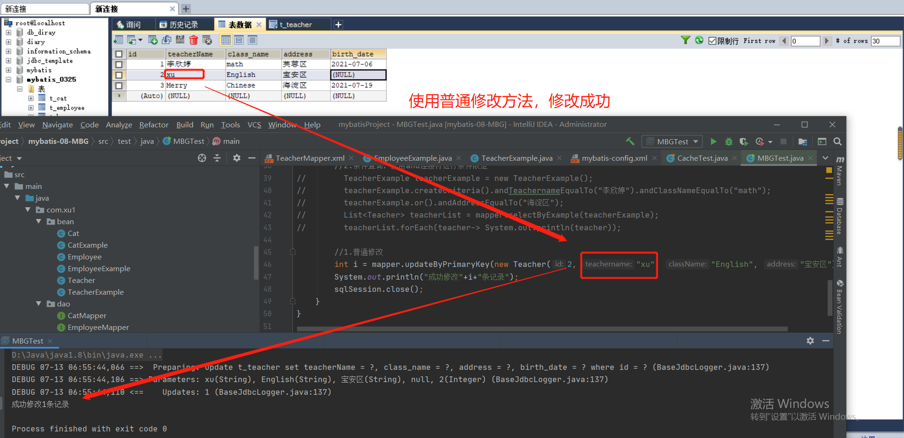Click the run anything window icon
This screenshot has height=438, width=904.
tap(822, 141)
